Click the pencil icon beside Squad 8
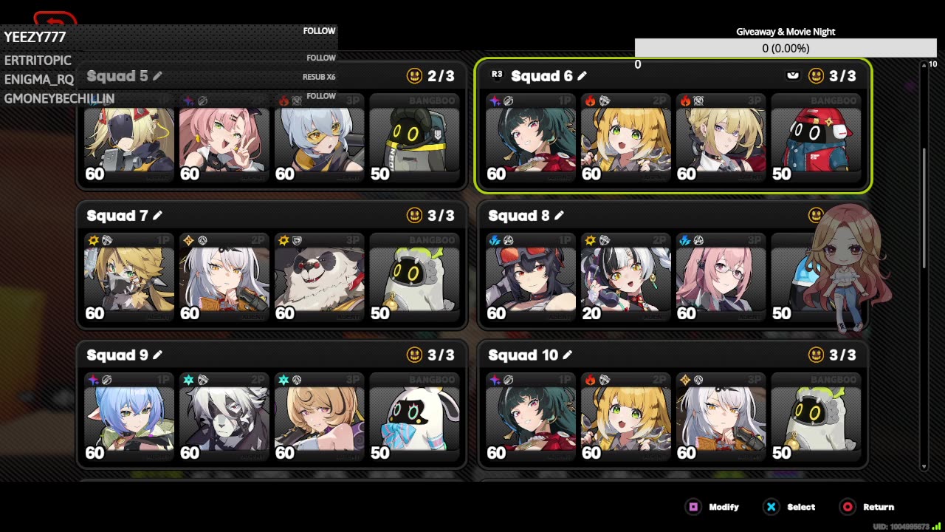The height and width of the screenshot is (532, 945). coord(559,215)
